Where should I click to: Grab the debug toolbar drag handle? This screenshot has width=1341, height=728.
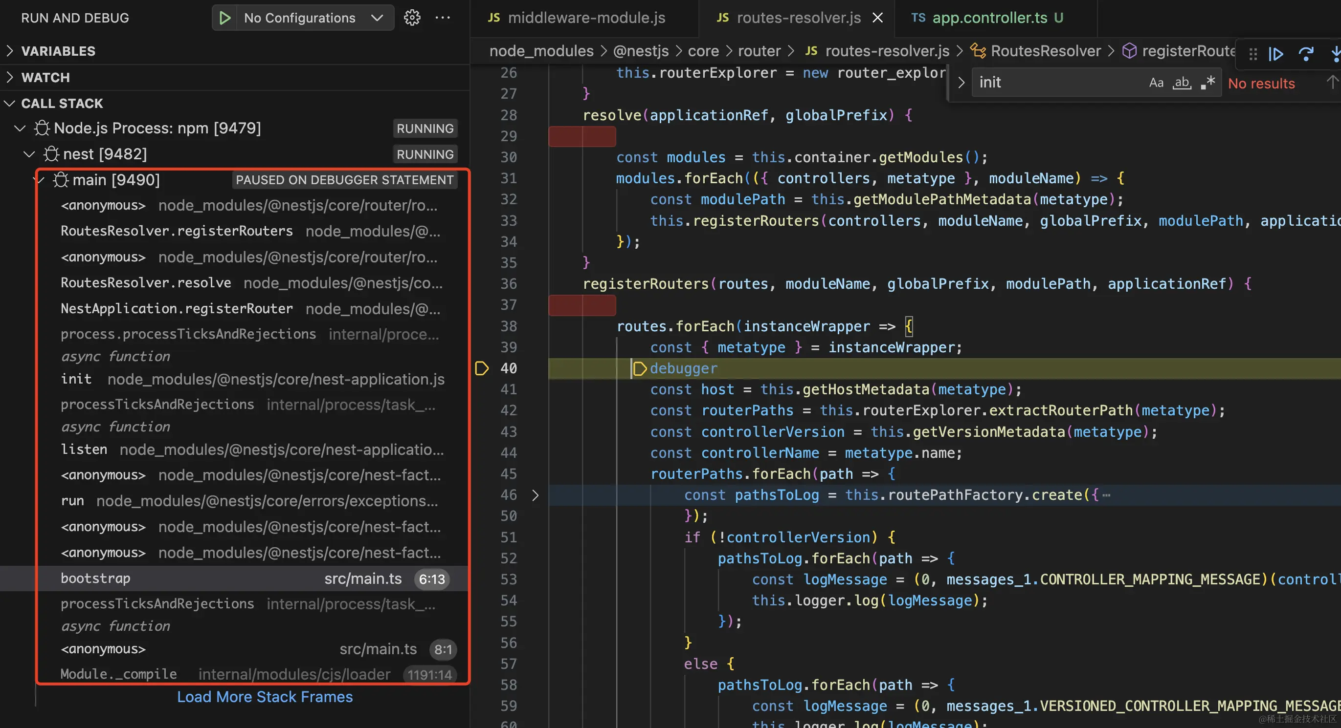[x=1253, y=54]
